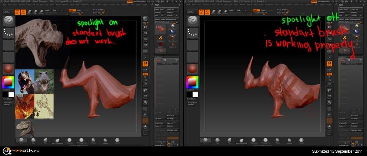
Task: Select the fire dragon Spotlight reference image
Action: 25,106
